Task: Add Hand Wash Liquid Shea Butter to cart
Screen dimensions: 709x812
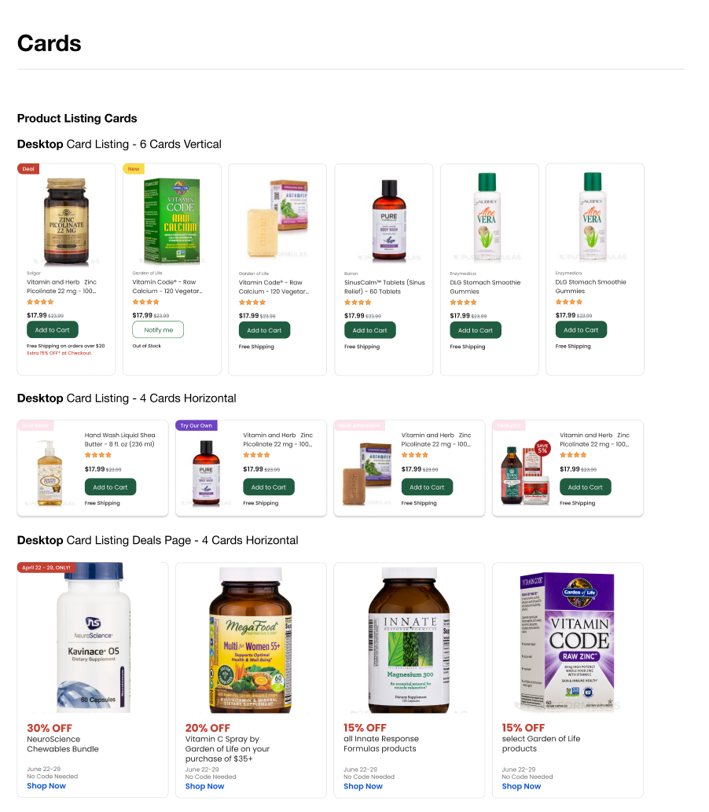Action: point(110,487)
